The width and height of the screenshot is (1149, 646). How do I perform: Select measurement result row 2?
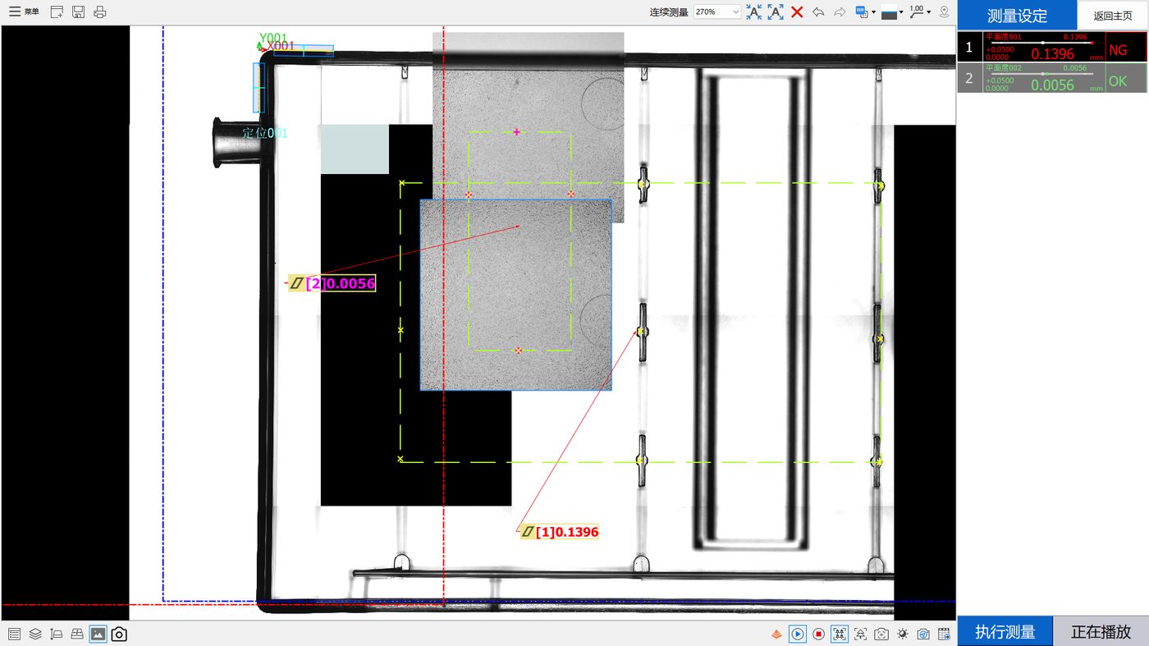pyautogui.click(x=1053, y=77)
